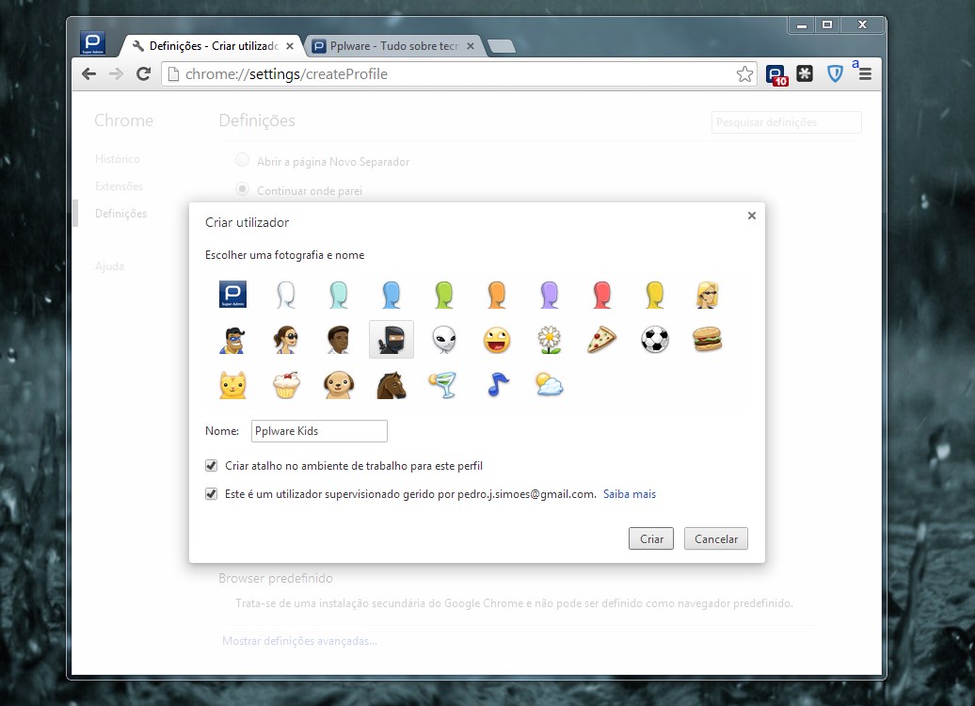The width and height of the screenshot is (975, 706).
Task: Pick the yellow cat avatar
Action: click(232, 384)
